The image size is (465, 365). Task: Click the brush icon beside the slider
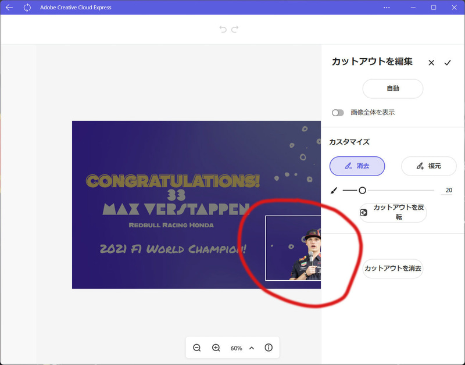click(x=334, y=191)
